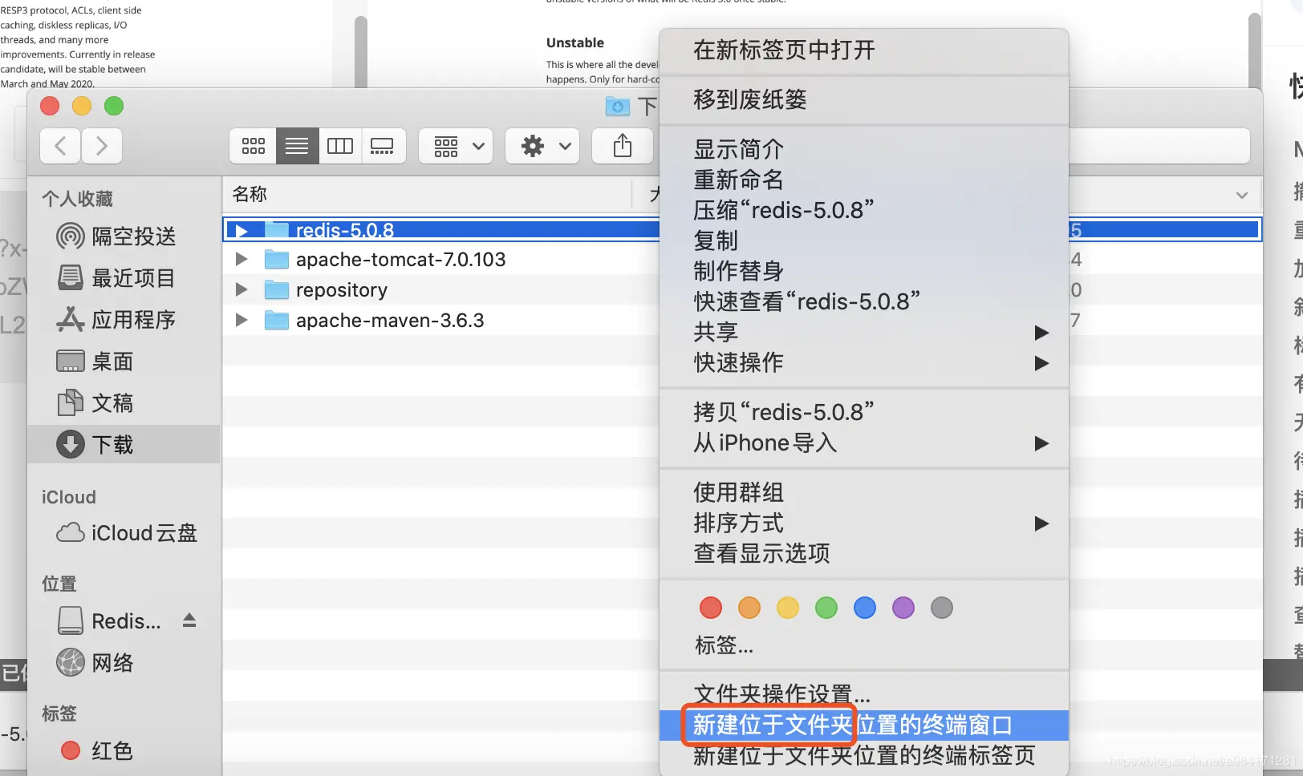Choose 文件夹操作设置… from context menu
Screen dimensions: 1303x776
click(x=864, y=694)
